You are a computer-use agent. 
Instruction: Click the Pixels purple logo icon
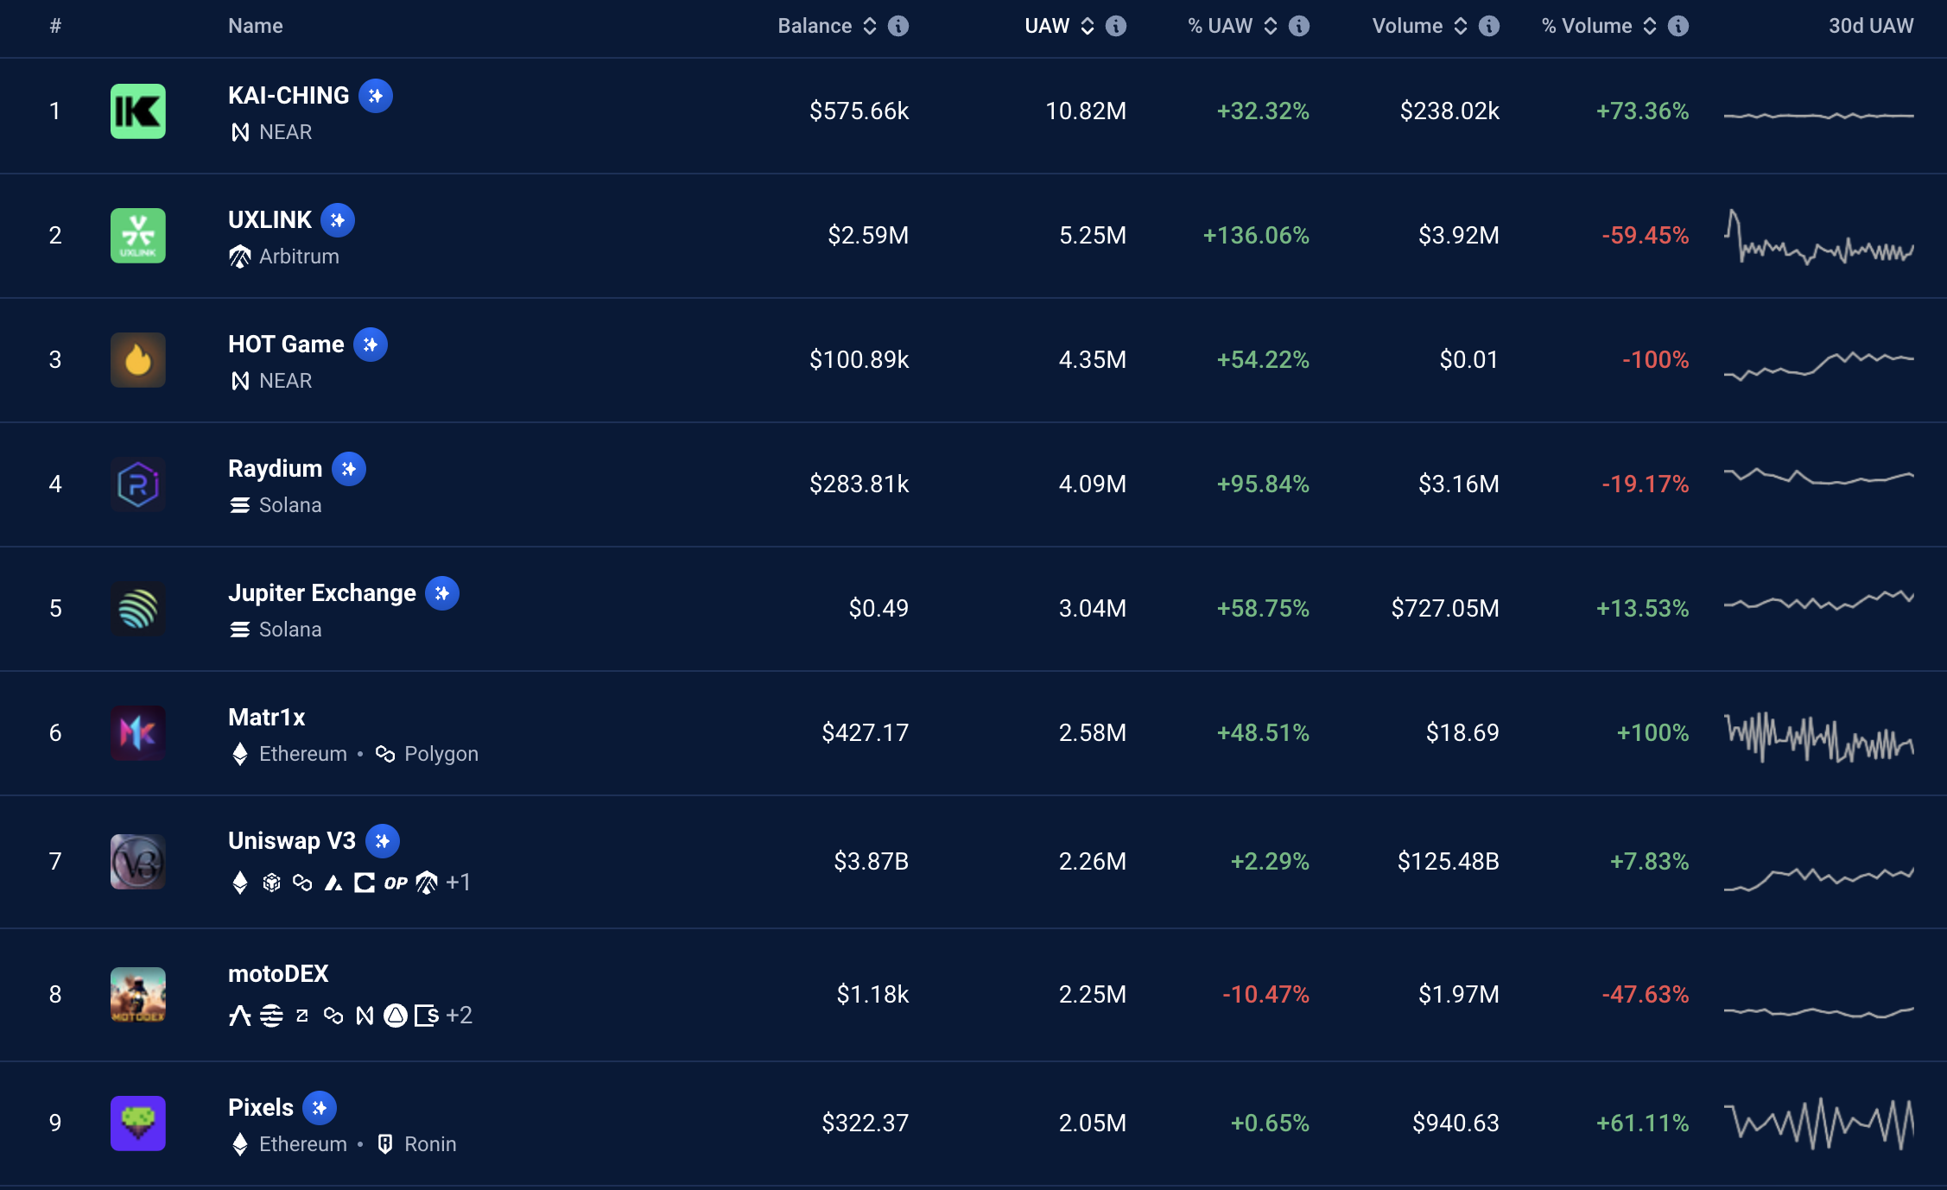(x=137, y=1123)
